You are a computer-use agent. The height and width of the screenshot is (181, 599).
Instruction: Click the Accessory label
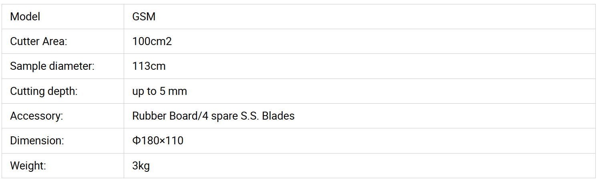point(36,116)
